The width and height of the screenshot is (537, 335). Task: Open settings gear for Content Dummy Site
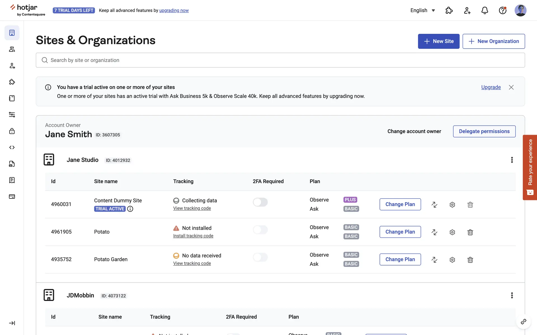452,205
